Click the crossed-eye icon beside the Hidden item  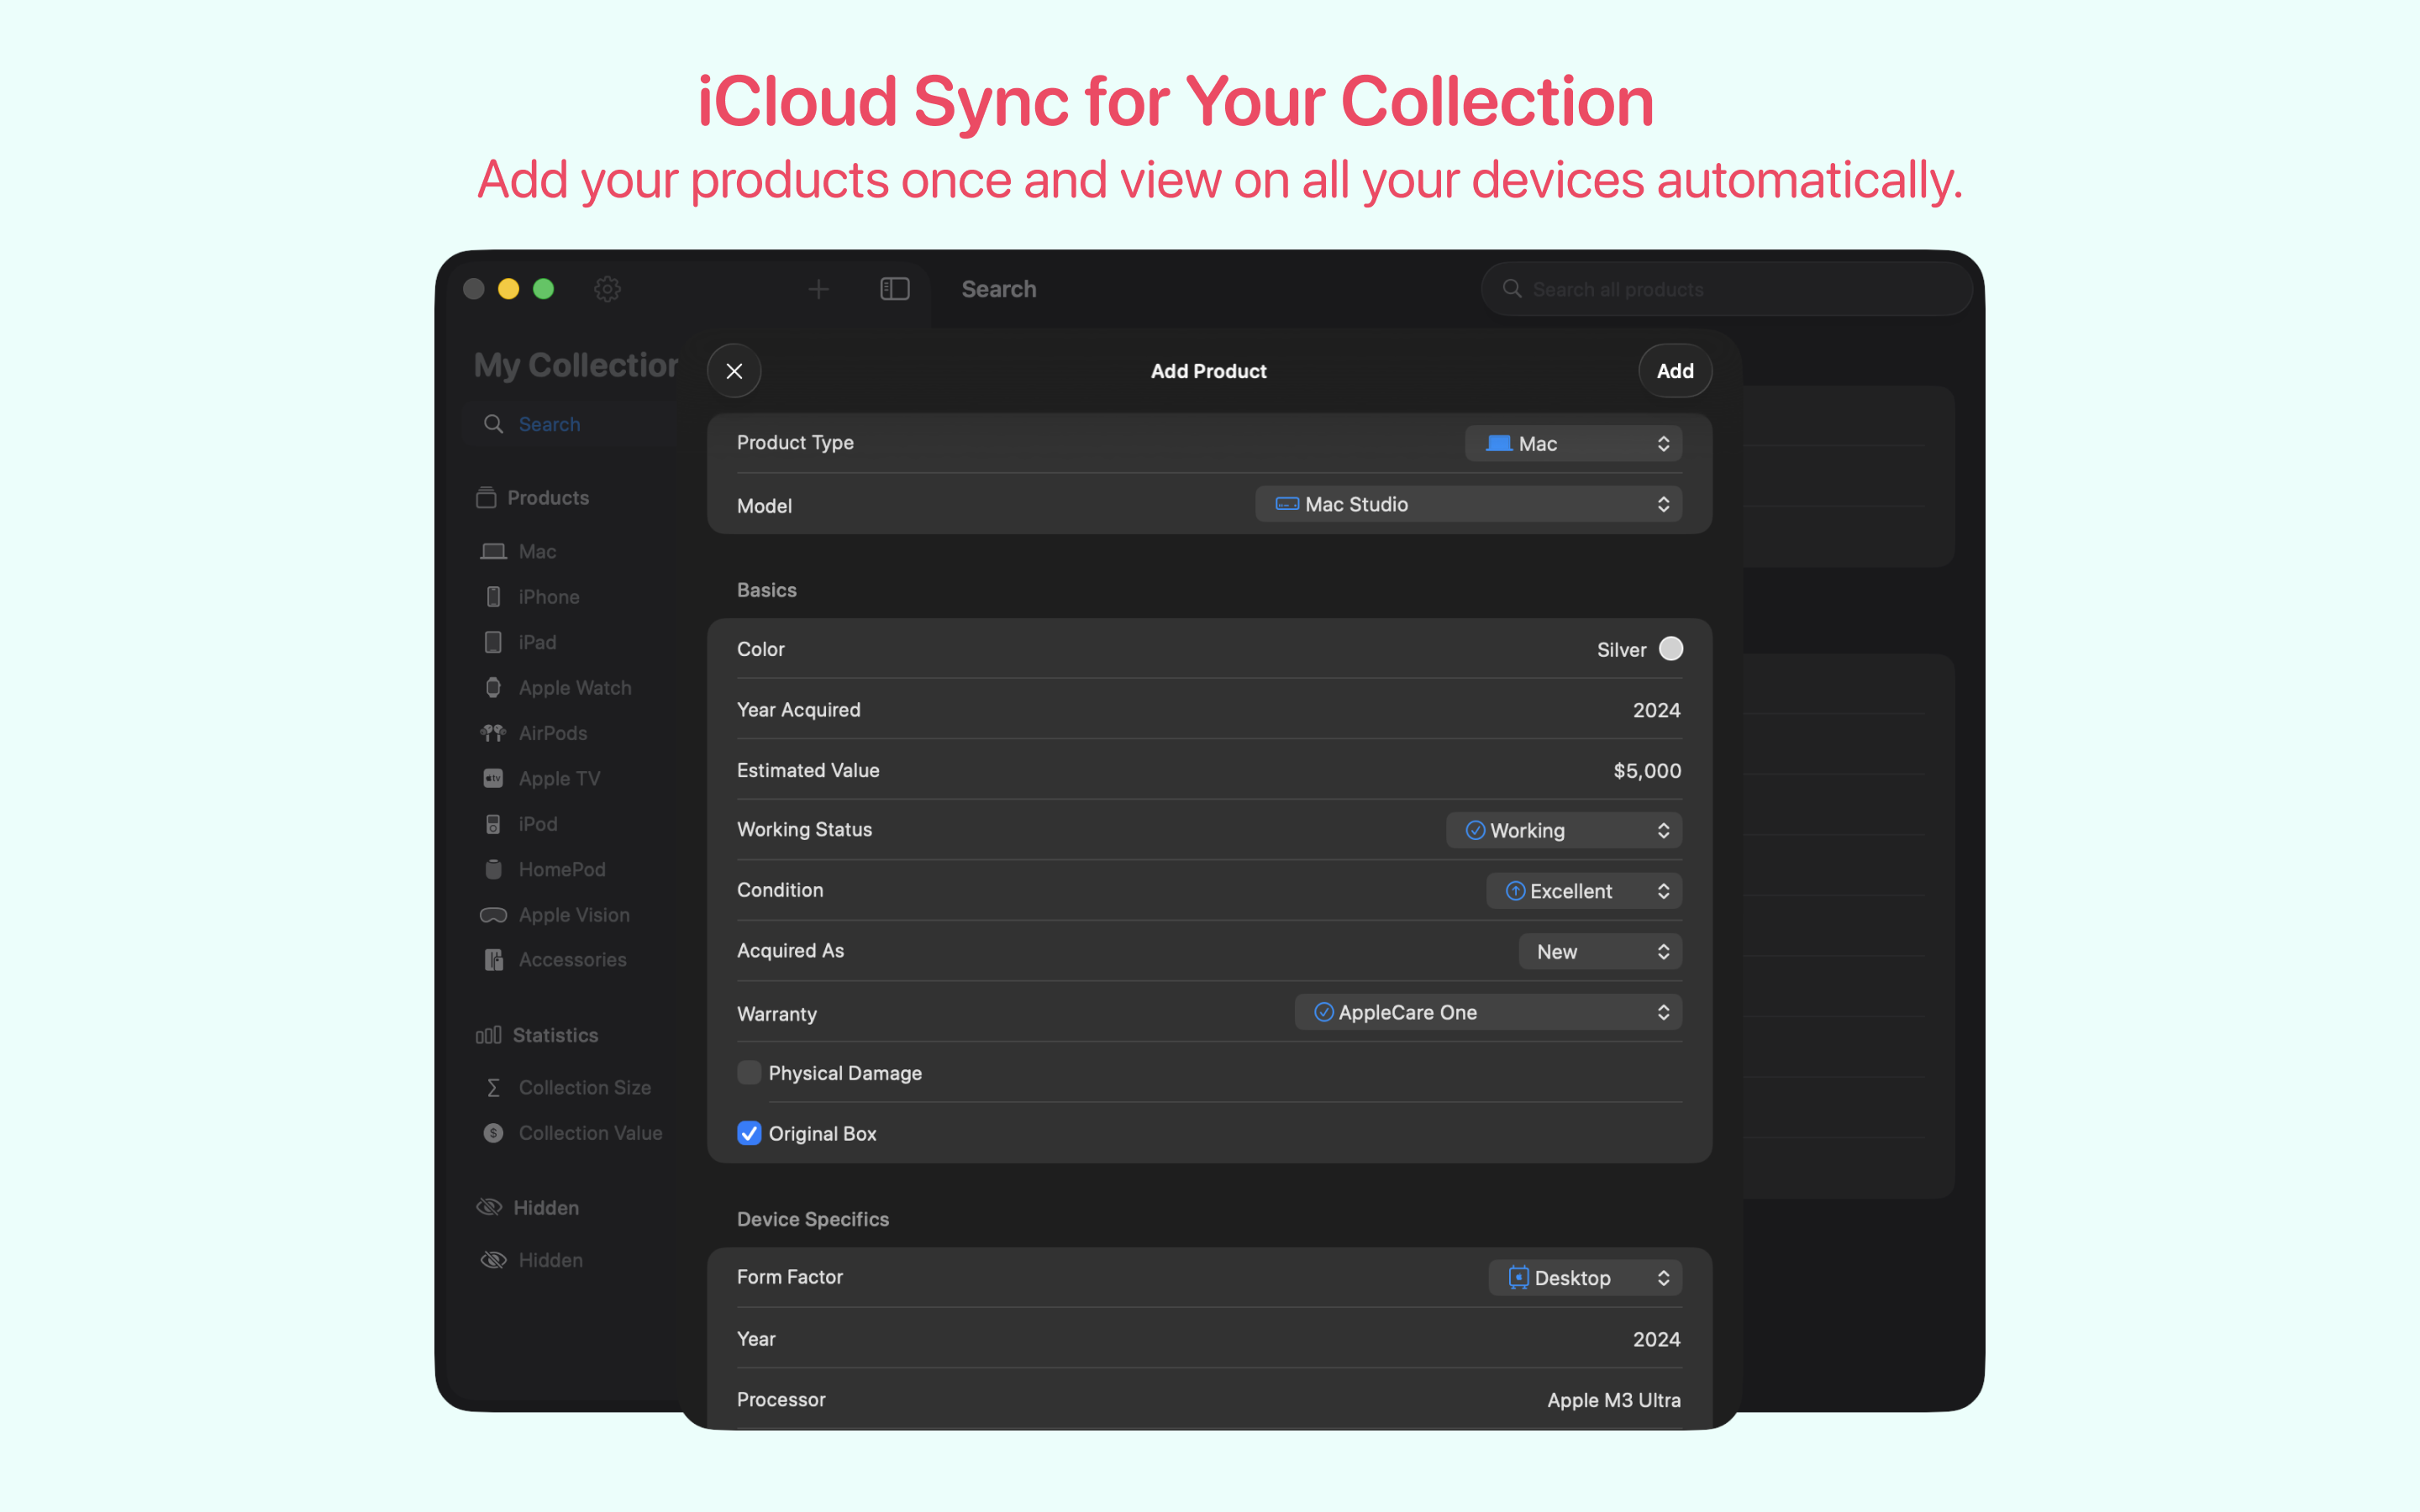[x=493, y=1260]
